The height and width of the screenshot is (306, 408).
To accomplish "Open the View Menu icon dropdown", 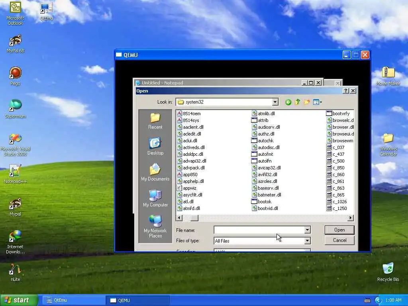I will (x=317, y=102).
